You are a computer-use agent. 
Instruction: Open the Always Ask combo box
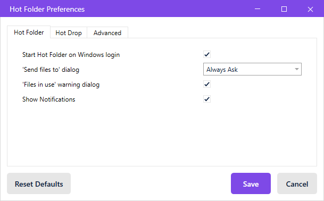252,69
